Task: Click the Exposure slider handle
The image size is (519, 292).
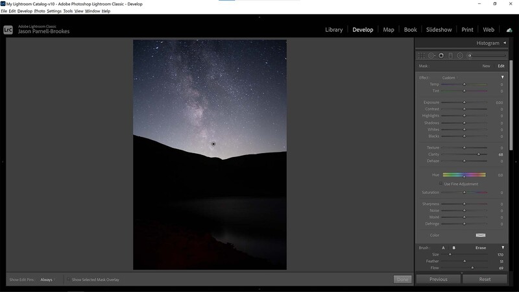Action: (464, 103)
